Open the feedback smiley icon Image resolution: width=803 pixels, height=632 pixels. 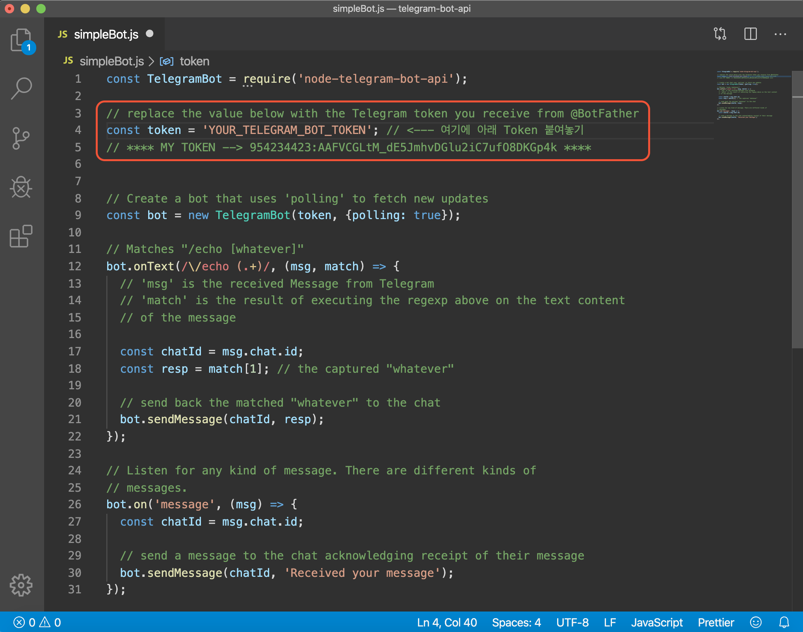(756, 623)
